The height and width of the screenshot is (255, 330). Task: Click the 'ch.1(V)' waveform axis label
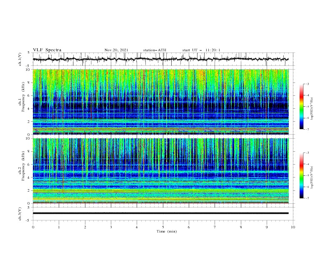20,59
